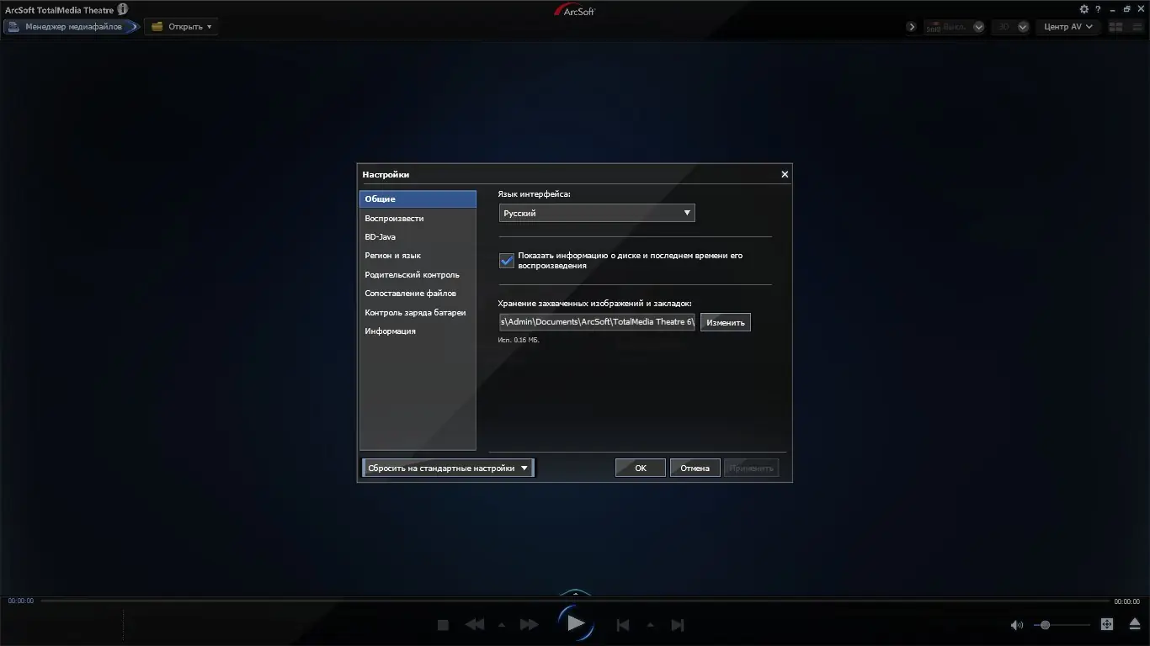Click the playback seek bar
The width and height of the screenshot is (1150, 646).
coord(575,601)
